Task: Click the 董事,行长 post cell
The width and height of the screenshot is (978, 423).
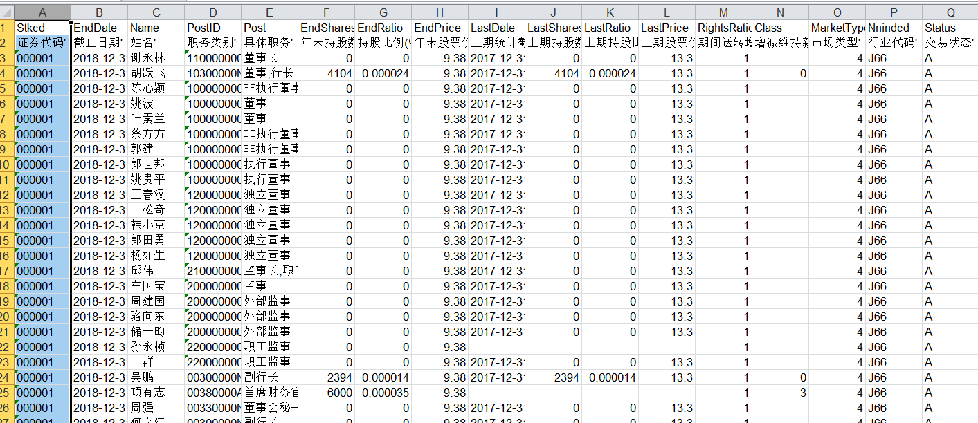Action: (270, 73)
